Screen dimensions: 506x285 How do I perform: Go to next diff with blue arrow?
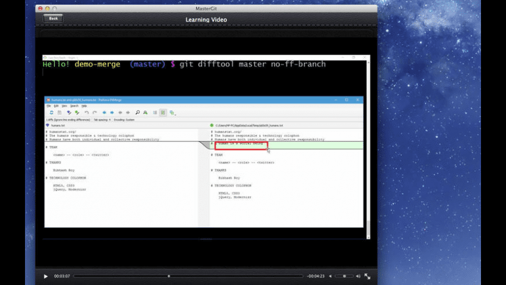(112, 112)
